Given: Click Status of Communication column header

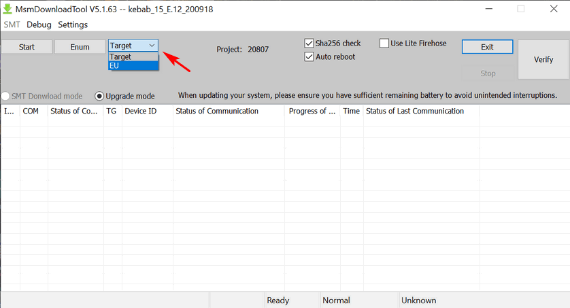Looking at the screenshot, I should (229, 111).
